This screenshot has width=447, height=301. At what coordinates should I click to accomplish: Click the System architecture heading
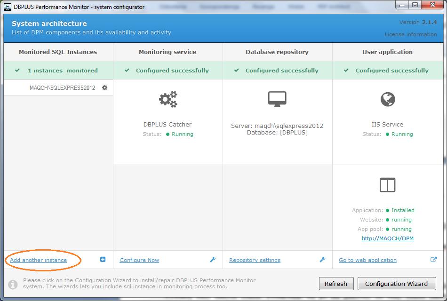point(49,24)
